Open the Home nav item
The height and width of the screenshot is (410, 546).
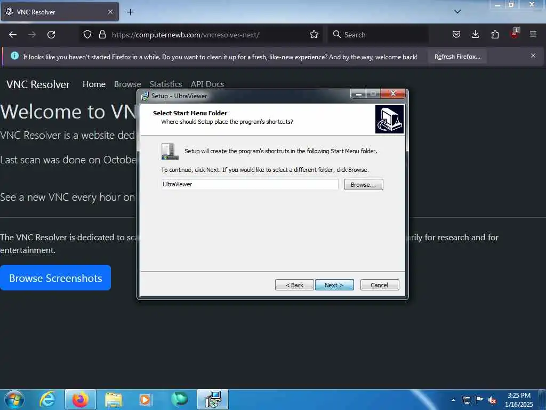tap(94, 84)
